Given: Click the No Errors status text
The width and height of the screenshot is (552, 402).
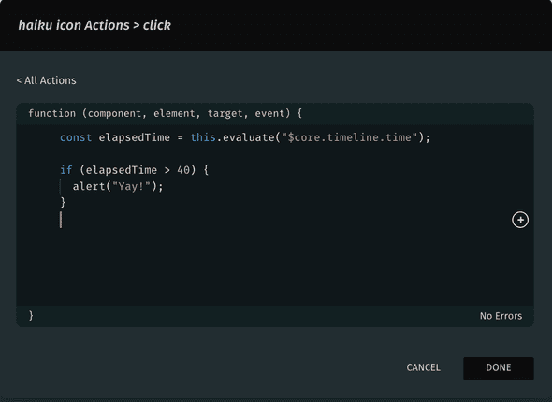Looking at the screenshot, I should click(501, 316).
